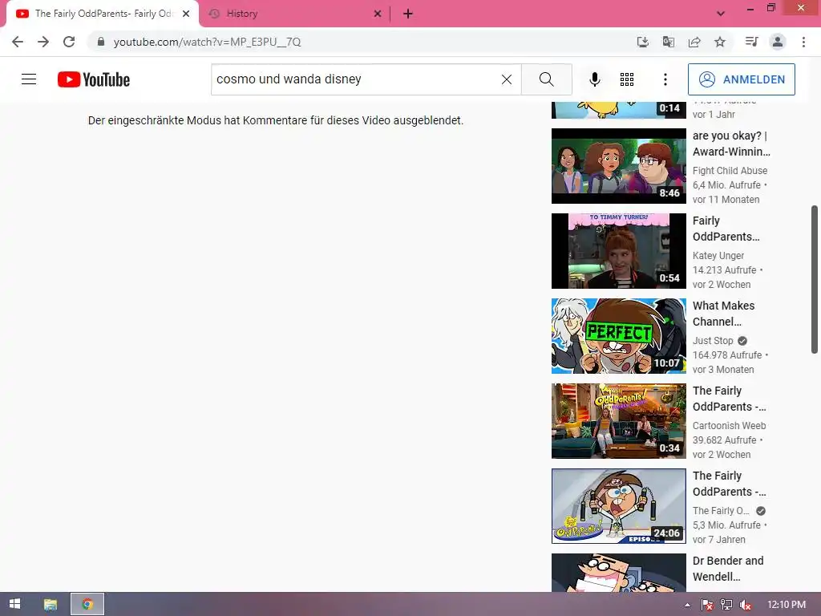Open the YouTube hamburger guide menu
The width and height of the screenshot is (821, 616).
click(x=29, y=79)
